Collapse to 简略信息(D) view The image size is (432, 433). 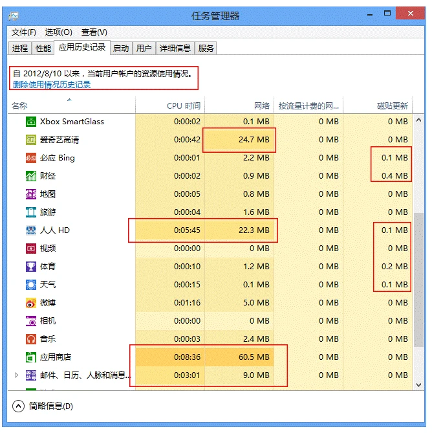coord(43,406)
